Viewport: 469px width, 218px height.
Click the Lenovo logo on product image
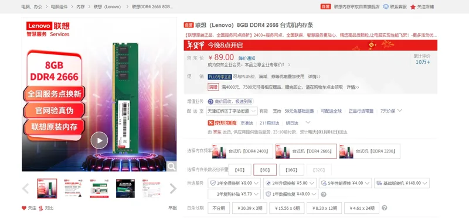point(39,26)
